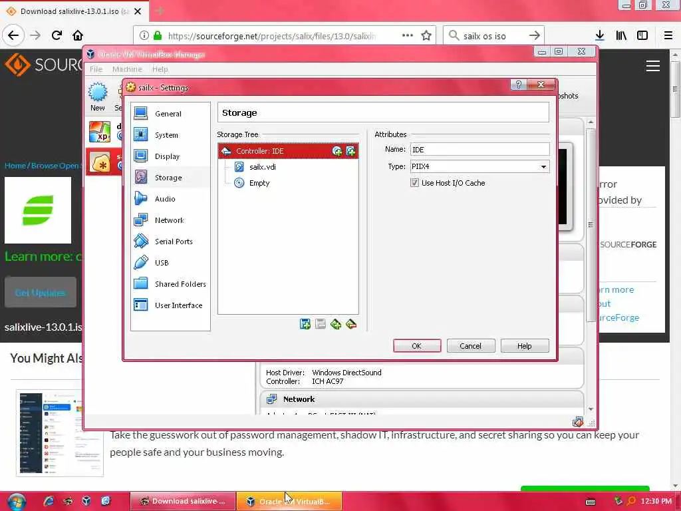Open Firefox downloads arrow icon

599,35
